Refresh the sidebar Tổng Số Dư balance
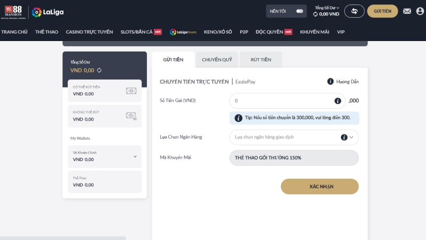The width and height of the screenshot is (426, 240). (99, 70)
